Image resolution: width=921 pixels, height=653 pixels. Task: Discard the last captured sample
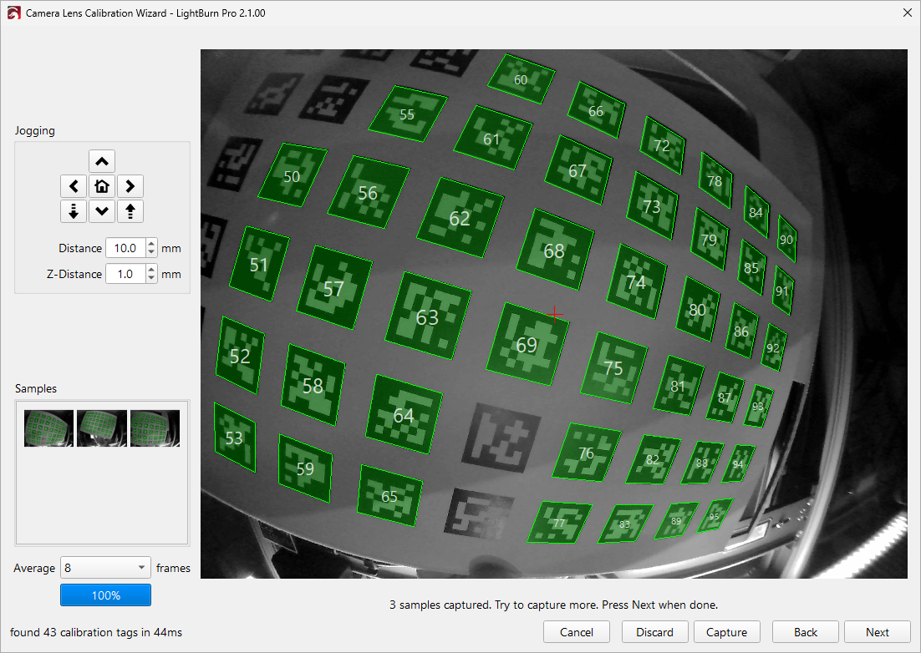(x=654, y=632)
